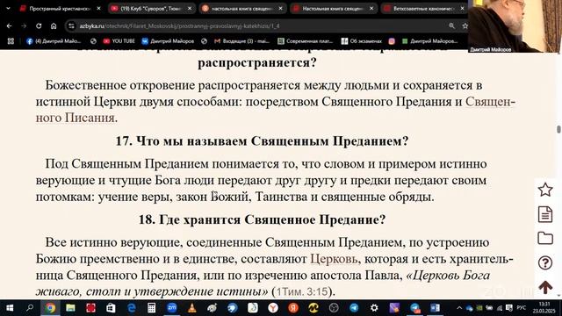Open File Explorer from taskbar

point(70,308)
